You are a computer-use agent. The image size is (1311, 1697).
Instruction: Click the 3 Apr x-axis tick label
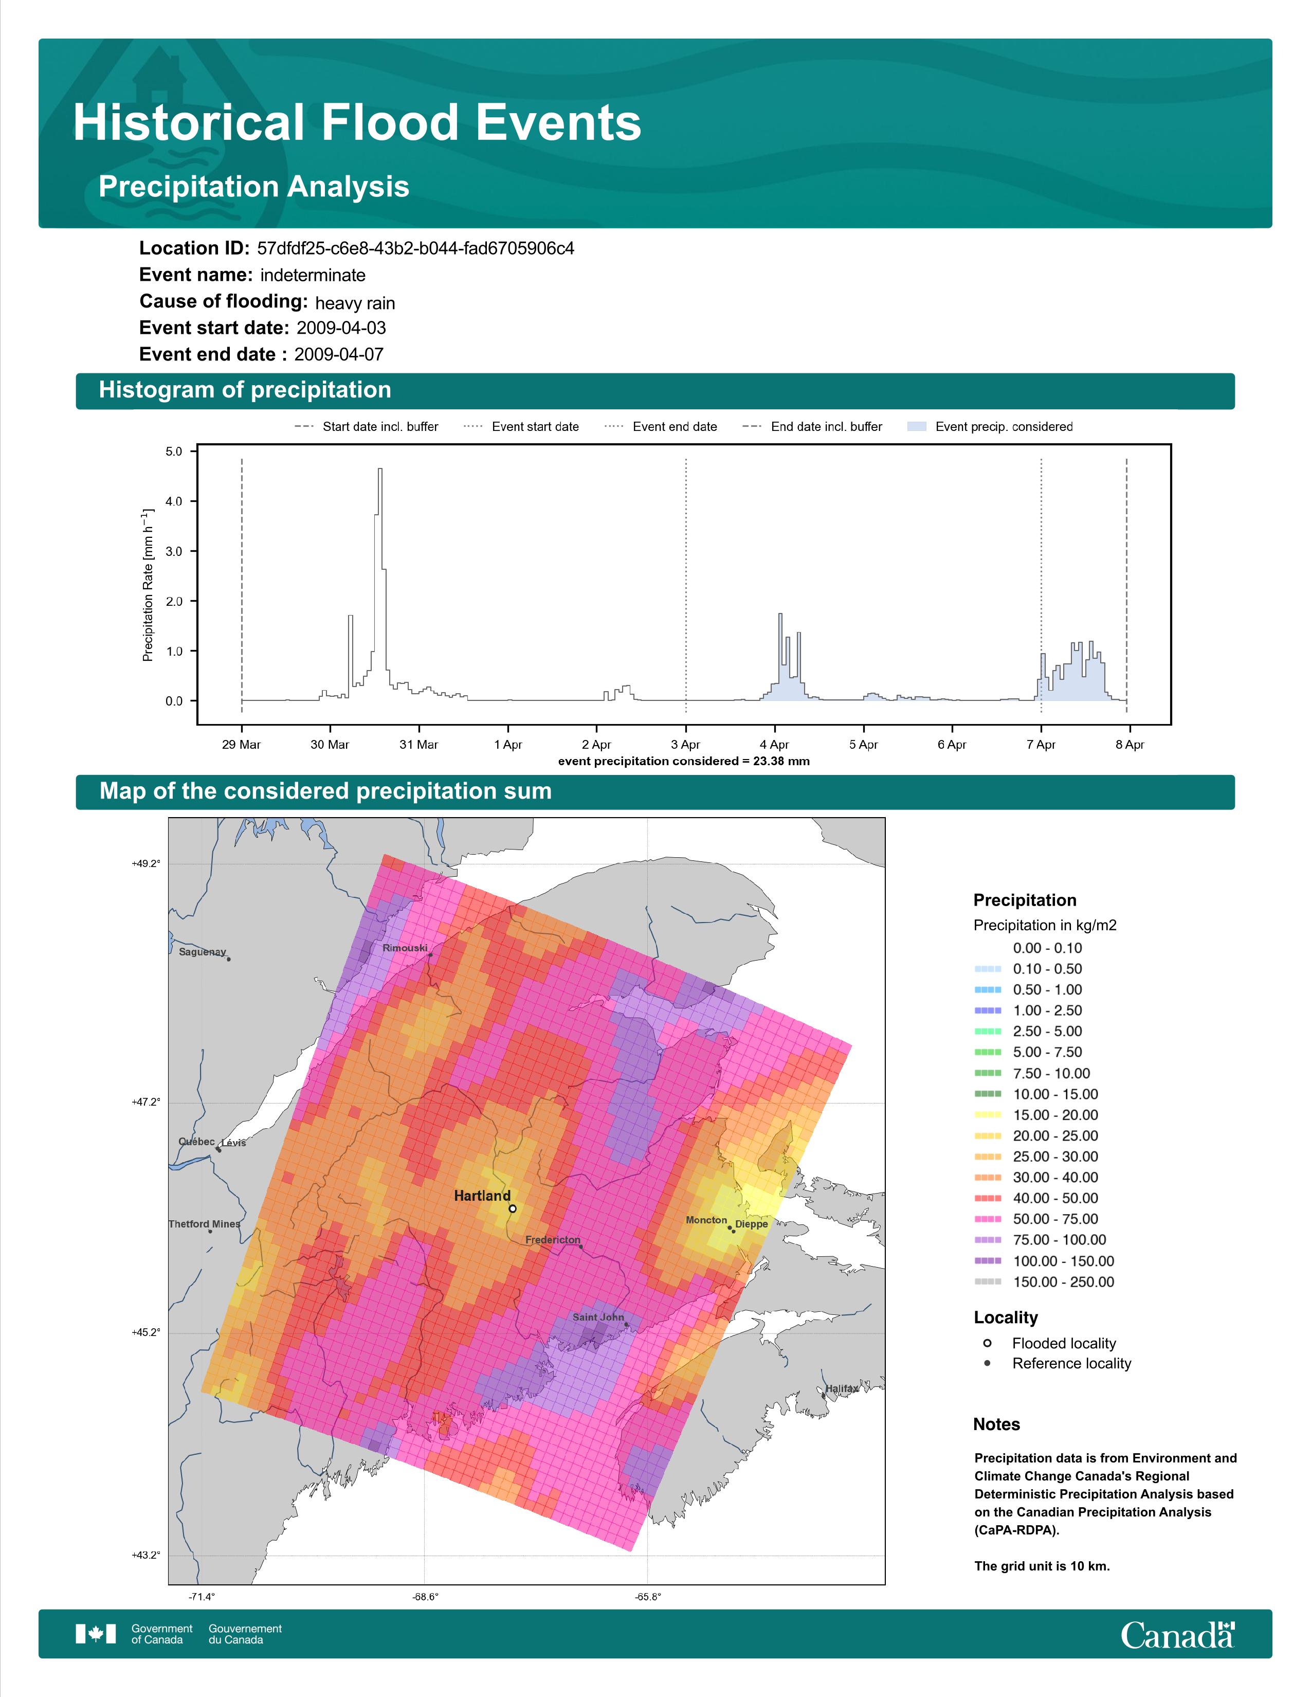pos(686,745)
